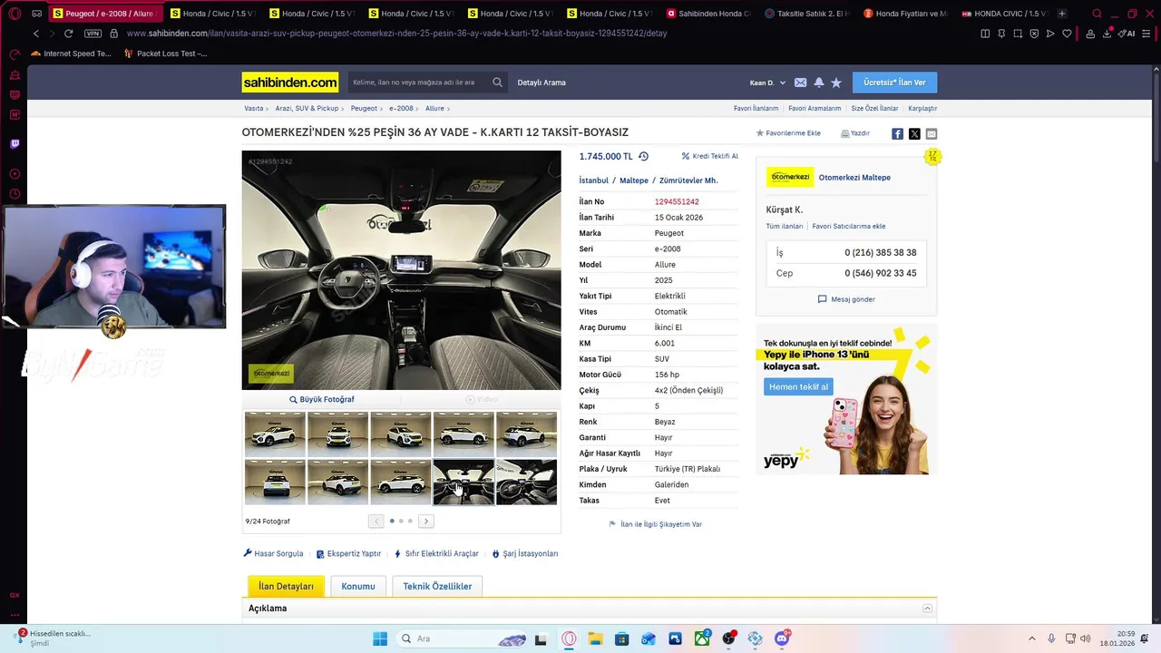Click the price history clock icon
1161x653 pixels.
(x=643, y=156)
